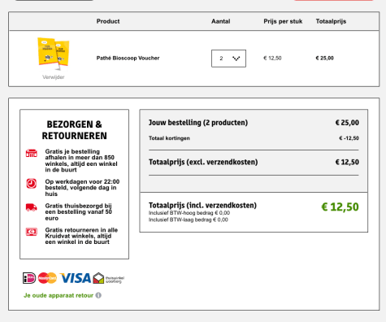Click the store pickup icon
386x322 pixels.
32,153
